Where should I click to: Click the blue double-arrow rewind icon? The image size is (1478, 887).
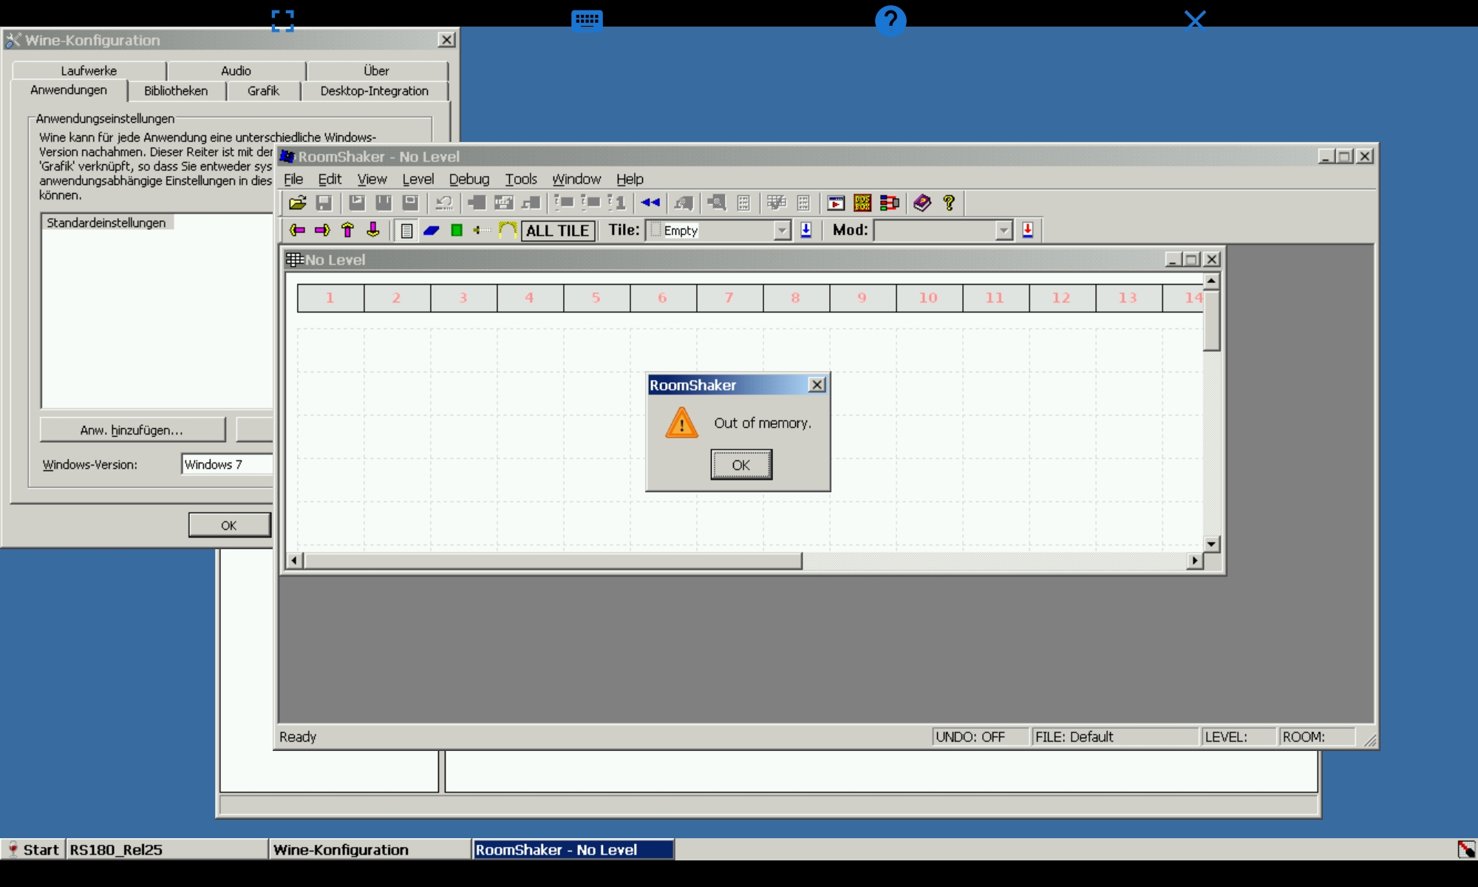pos(650,203)
